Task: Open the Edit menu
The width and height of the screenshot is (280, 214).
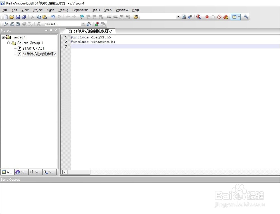Action: pos(15,10)
